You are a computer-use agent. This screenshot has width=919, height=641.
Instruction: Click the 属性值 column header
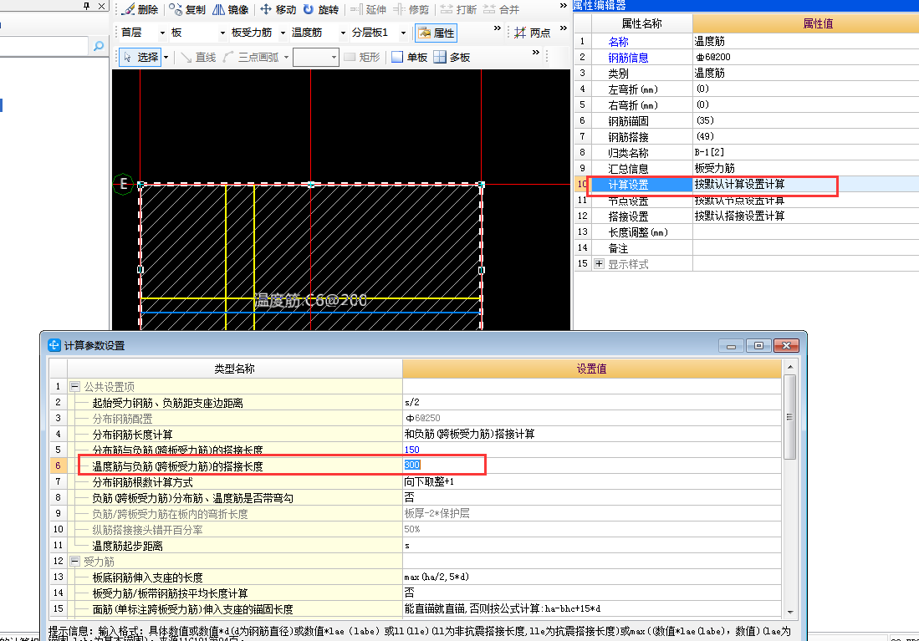click(x=818, y=23)
